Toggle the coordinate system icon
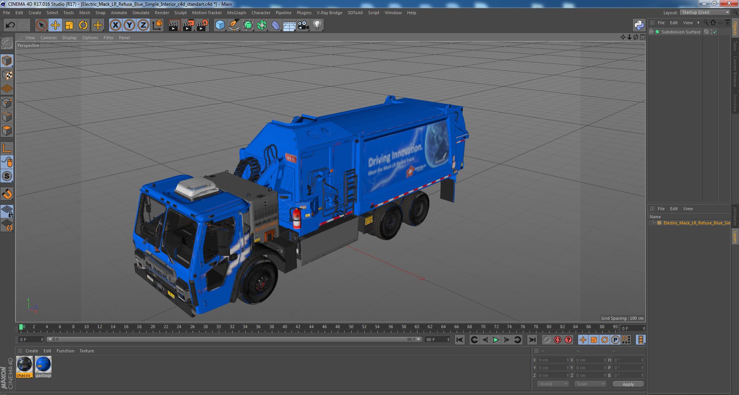 point(158,25)
